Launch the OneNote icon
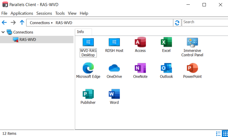This screenshot has height=137, width=228. (x=140, y=68)
